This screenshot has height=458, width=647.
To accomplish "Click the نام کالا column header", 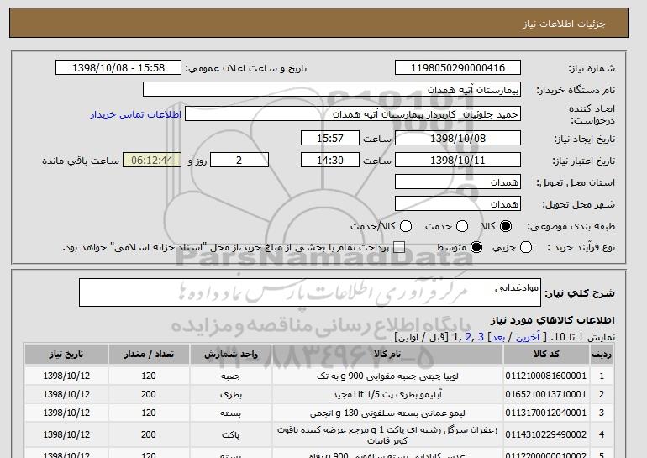I will 387,355.
